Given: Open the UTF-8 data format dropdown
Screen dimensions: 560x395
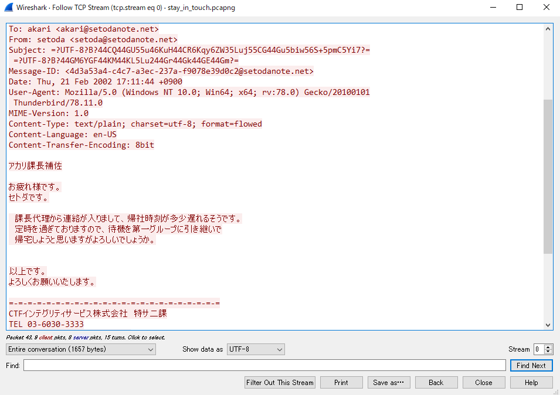Looking at the screenshot, I should [256, 349].
